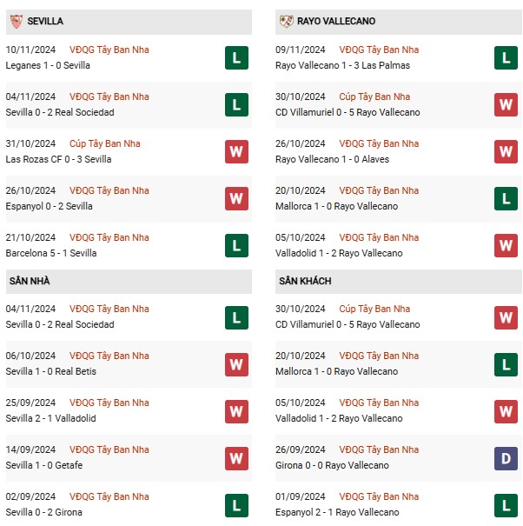Open the SEVILLA team header

coord(45,21)
